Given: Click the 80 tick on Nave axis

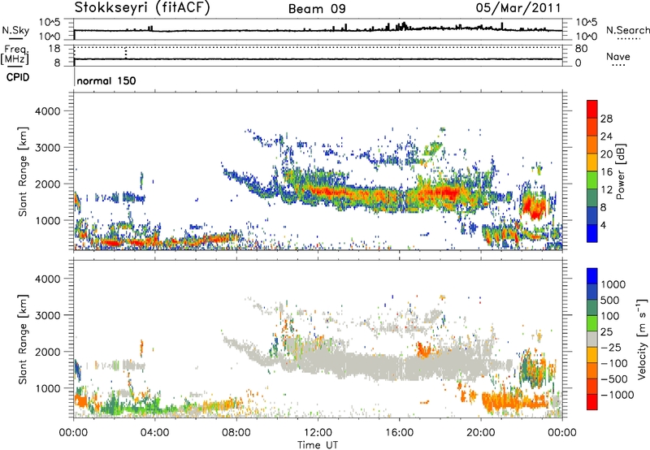Looking at the screenshot, I should click(x=581, y=49).
